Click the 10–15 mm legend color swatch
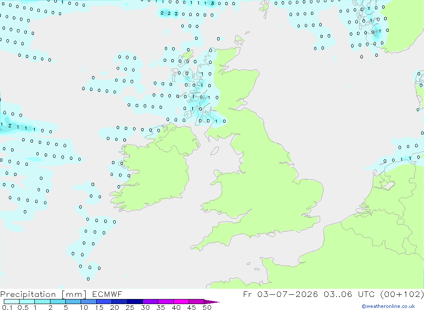 pyautogui.click(x=89, y=302)
